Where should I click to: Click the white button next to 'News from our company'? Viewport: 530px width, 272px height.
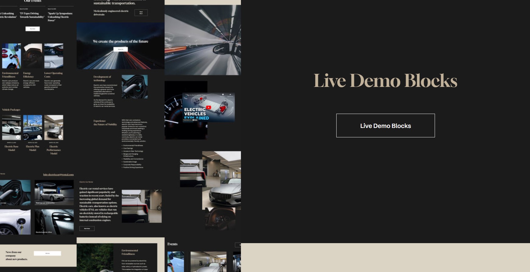coord(47,253)
